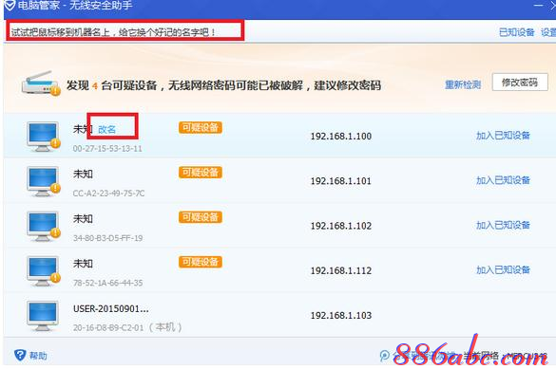556x369 pixels.
Task: Click 未知 name of device 192.168.1.112
Action: pos(83,264)
